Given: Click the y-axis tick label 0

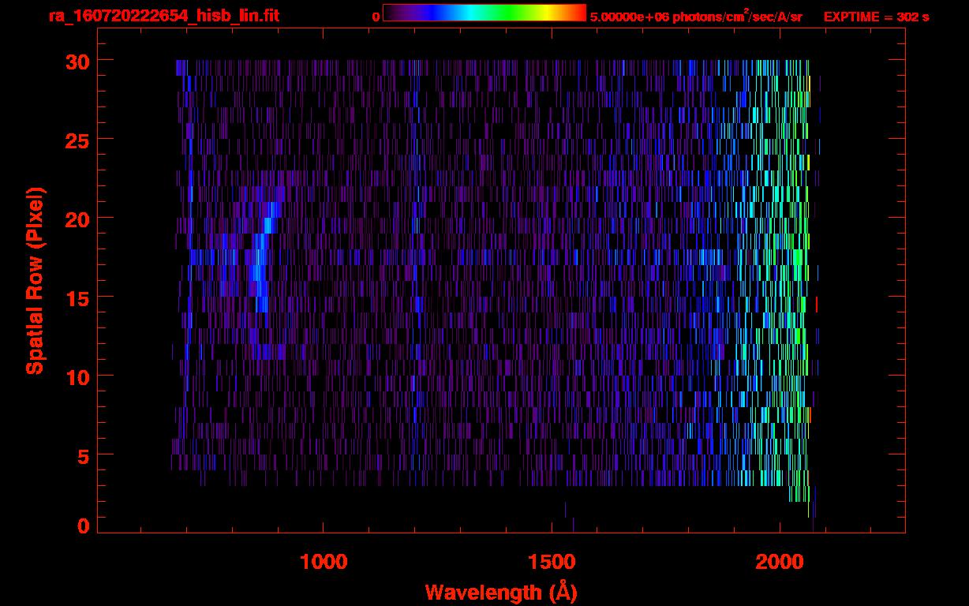Looking at the screenshot, I should pyautogui.click(x=84, y=526).
